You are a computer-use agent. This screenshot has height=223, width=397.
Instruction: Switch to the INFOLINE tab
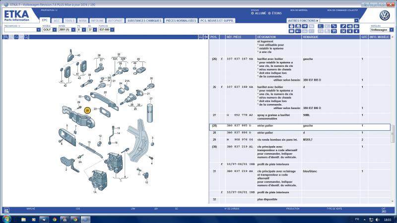point(97,21)
